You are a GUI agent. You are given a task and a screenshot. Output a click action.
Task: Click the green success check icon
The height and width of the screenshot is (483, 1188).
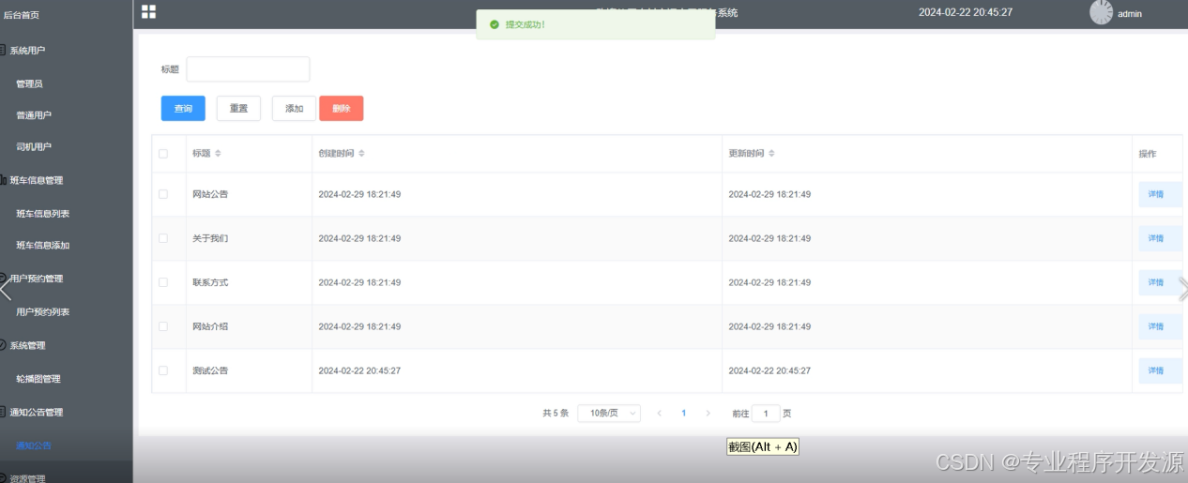click(x=495, y=24)
